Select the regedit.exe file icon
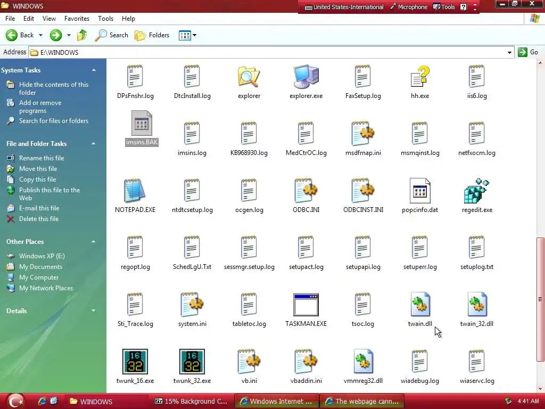Image resolution: width=545 pixels, height=409 pixels. click(476, 191)
